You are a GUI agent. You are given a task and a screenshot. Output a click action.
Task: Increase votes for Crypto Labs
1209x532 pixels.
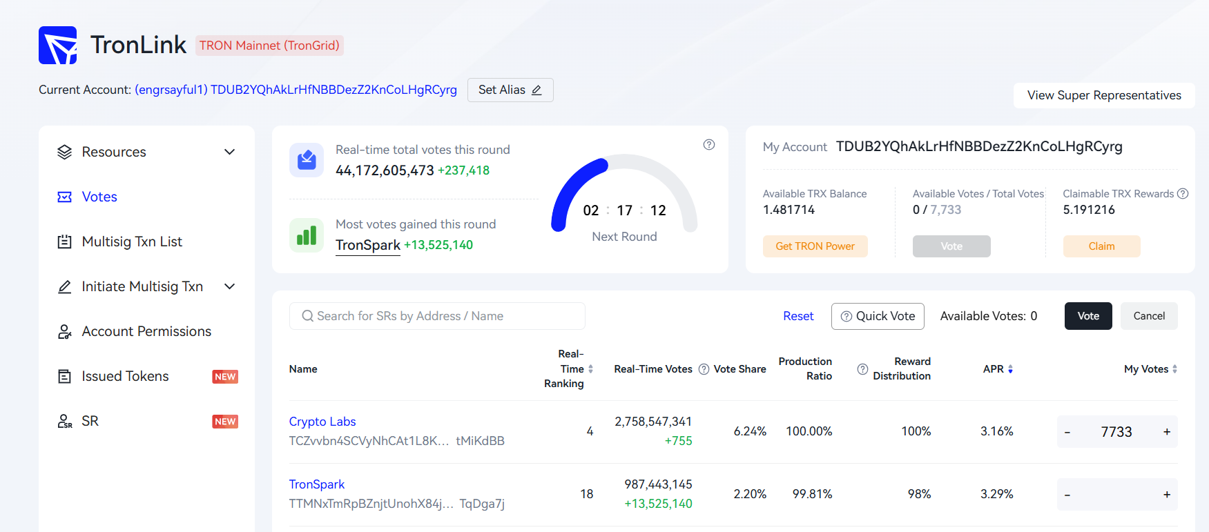click(x=1167, y=432)
